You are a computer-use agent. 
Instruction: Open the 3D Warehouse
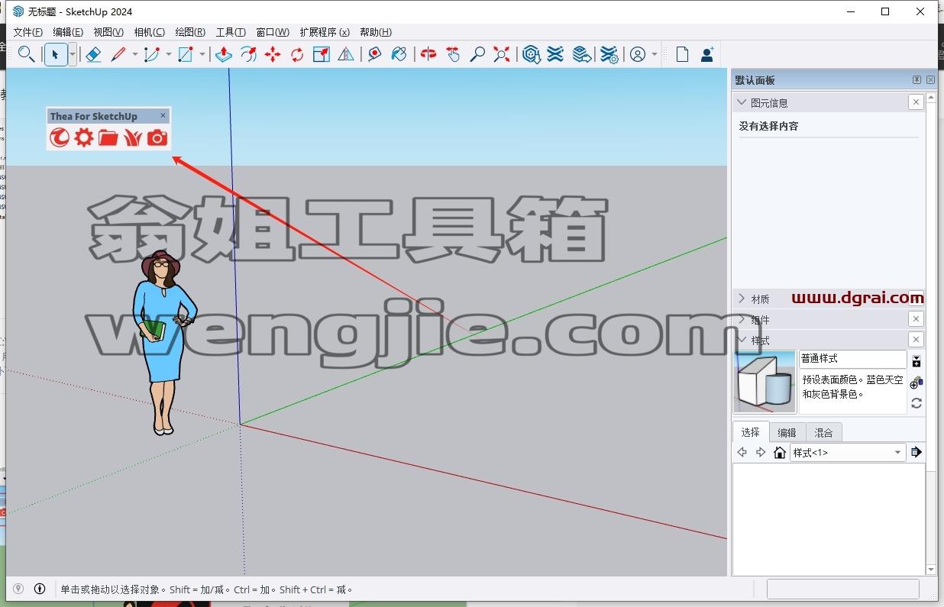(532, 54)
